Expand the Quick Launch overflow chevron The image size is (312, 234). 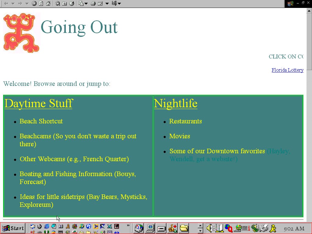128,226
